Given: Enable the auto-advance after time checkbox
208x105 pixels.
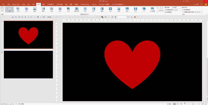Looking at the screenshot, I should pos(183,12).
